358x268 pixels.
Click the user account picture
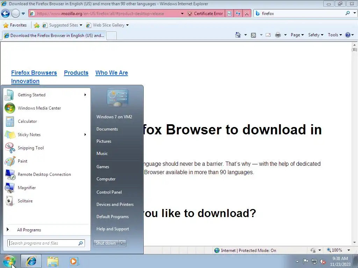click(x=117, y=98)
